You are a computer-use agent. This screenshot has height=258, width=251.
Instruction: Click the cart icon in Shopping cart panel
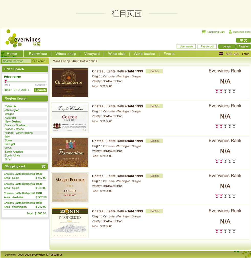(44, 166)
